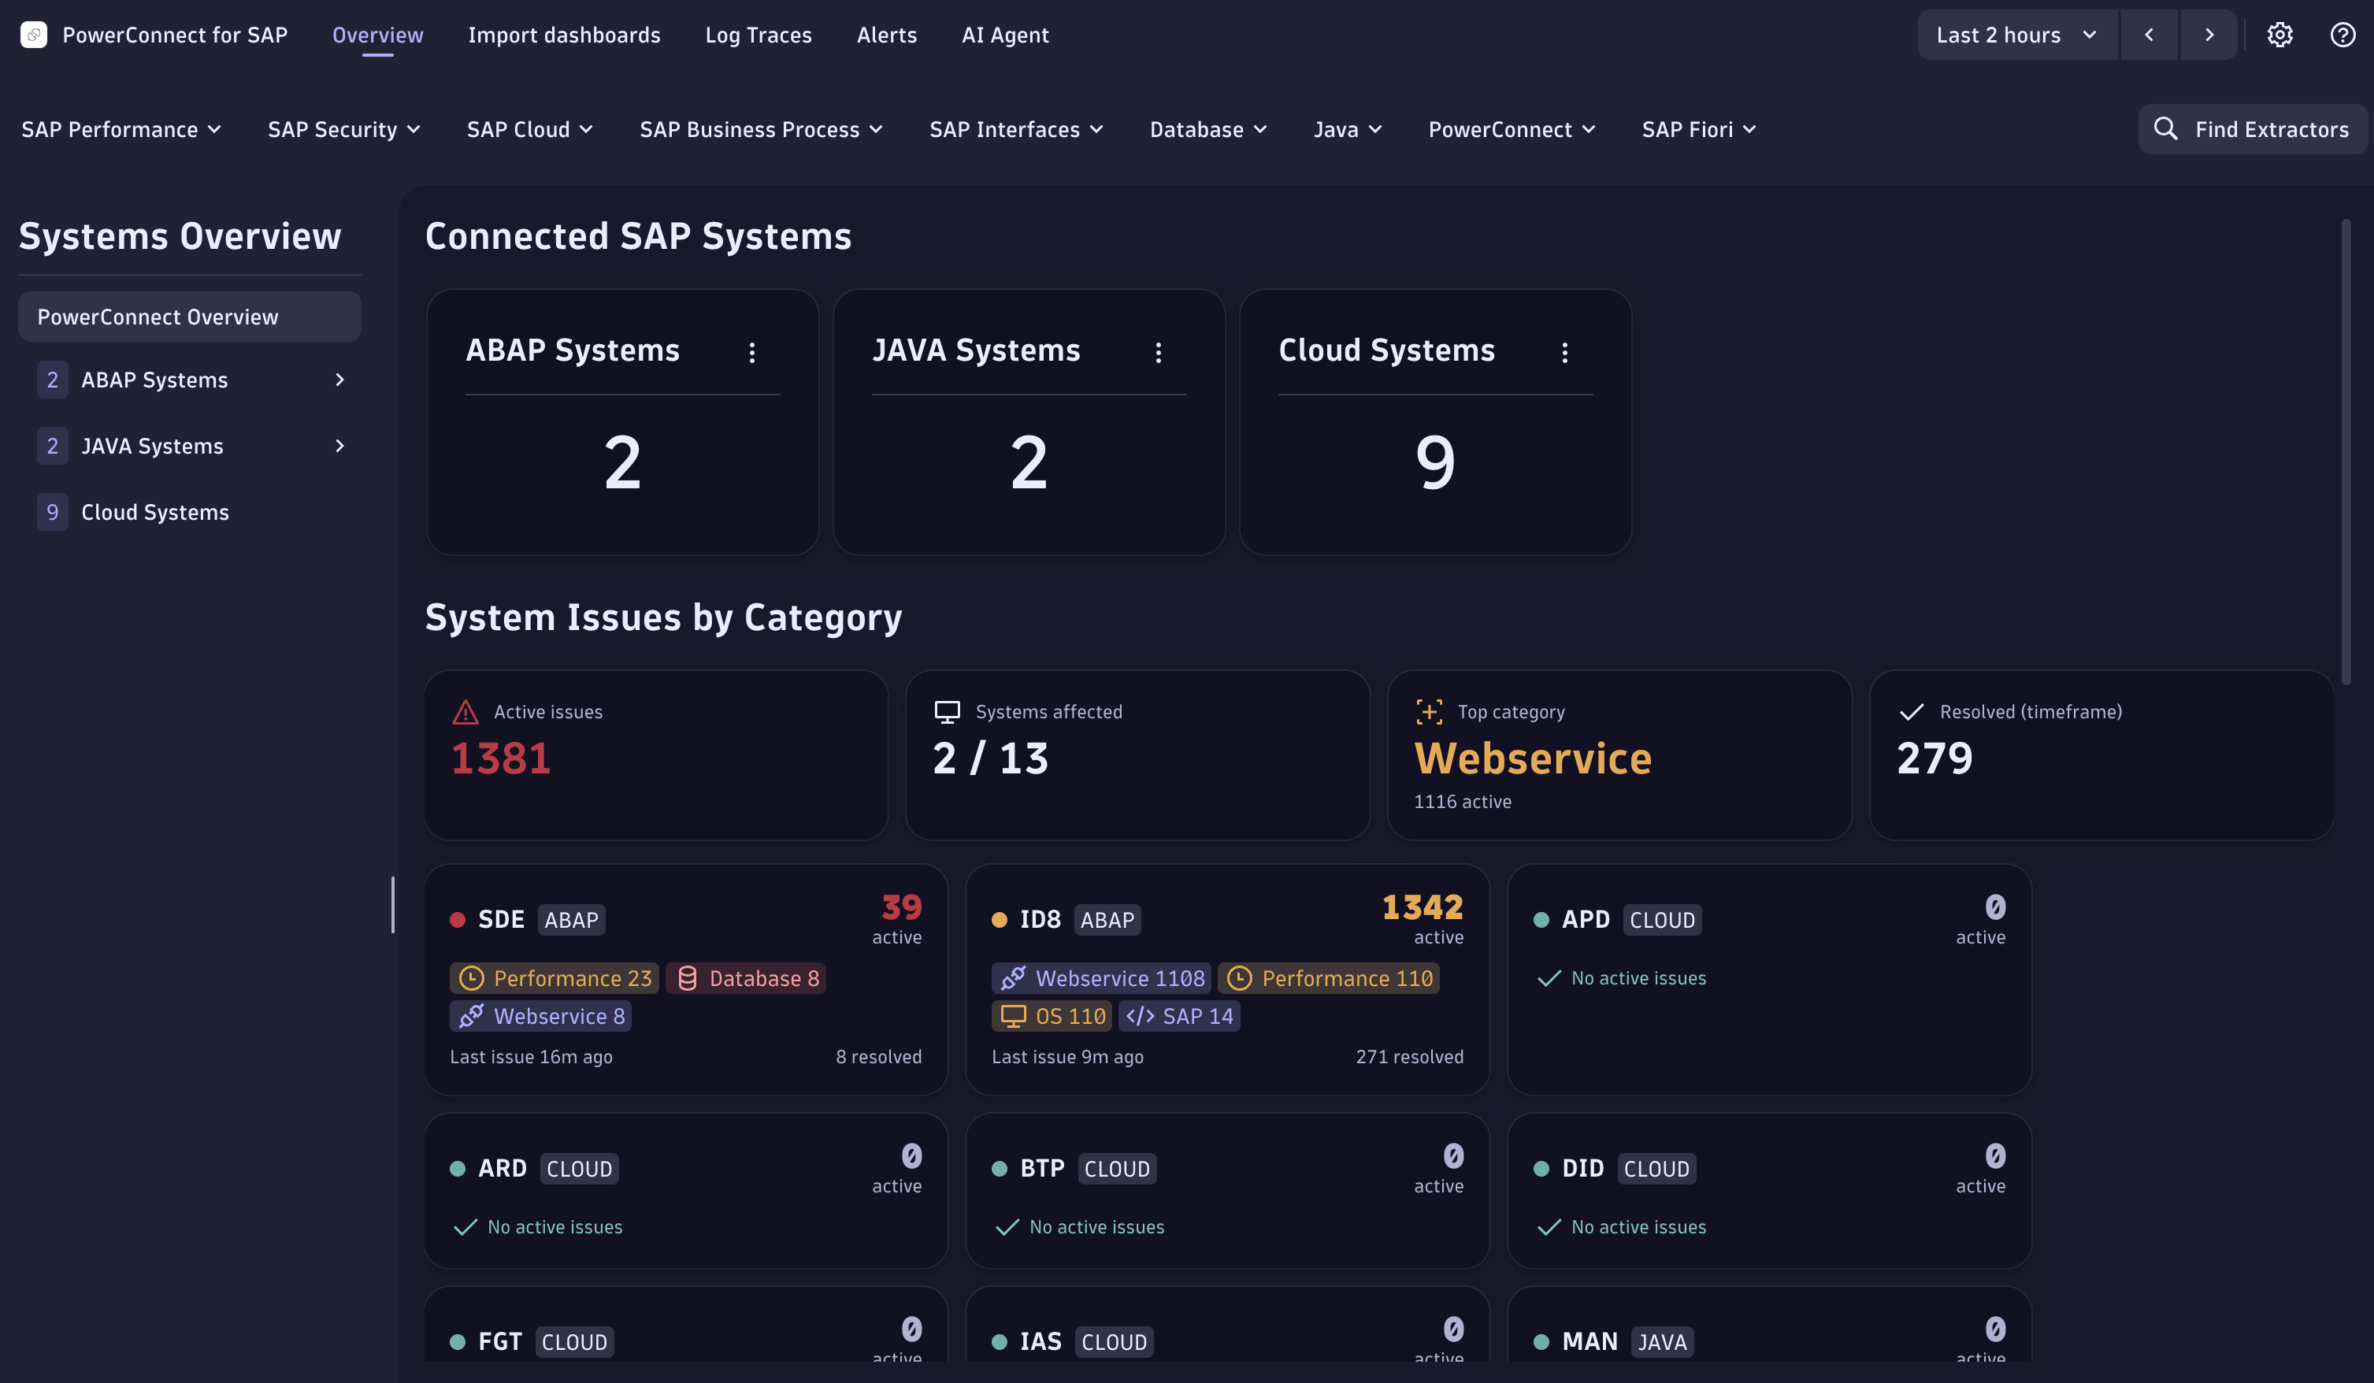
Task: Click the BTP green status dot
Action: (1000, 1169)
